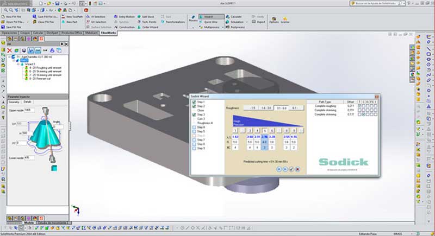Viewport: 435px width, 236px height.
Task: Enable Step 9 checkbox
Action: point(194,148)
